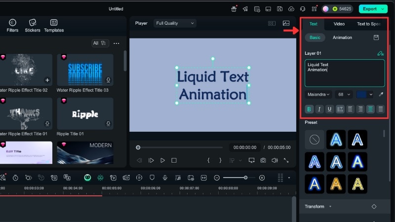The image size is (395, 222).
Task: Select the Ripple Title 01 thumbnail
Action: tap(85, 114)
